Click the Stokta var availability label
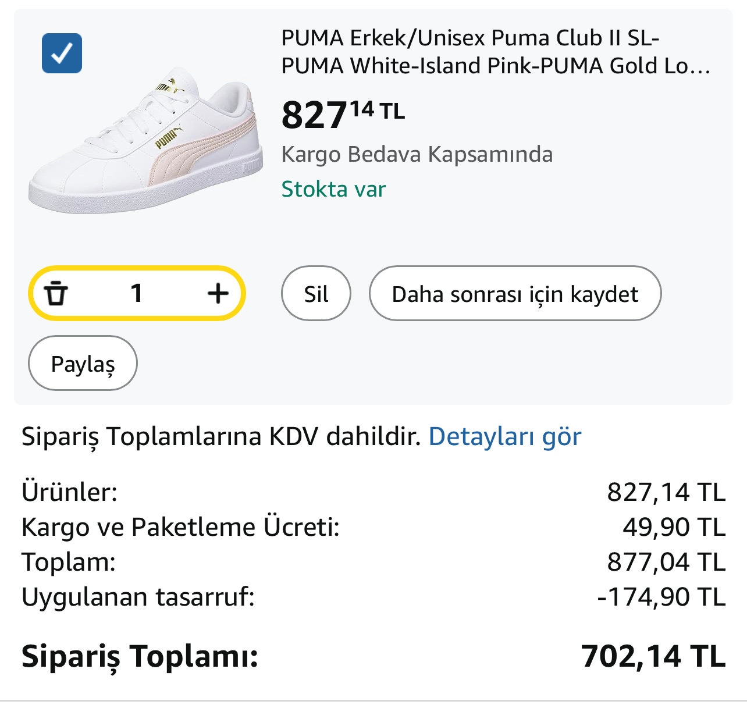747x708 pixels. (x=333, y=189)
